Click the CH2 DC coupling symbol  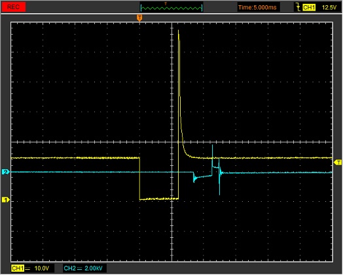(x=79, y=268)
